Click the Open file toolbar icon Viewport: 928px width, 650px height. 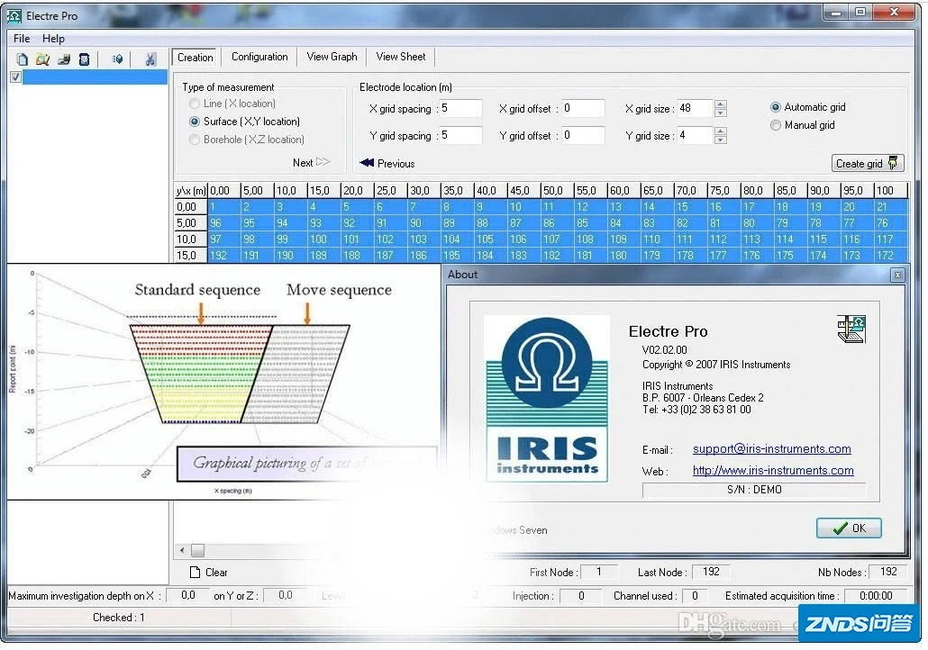(x=42, y=59)
